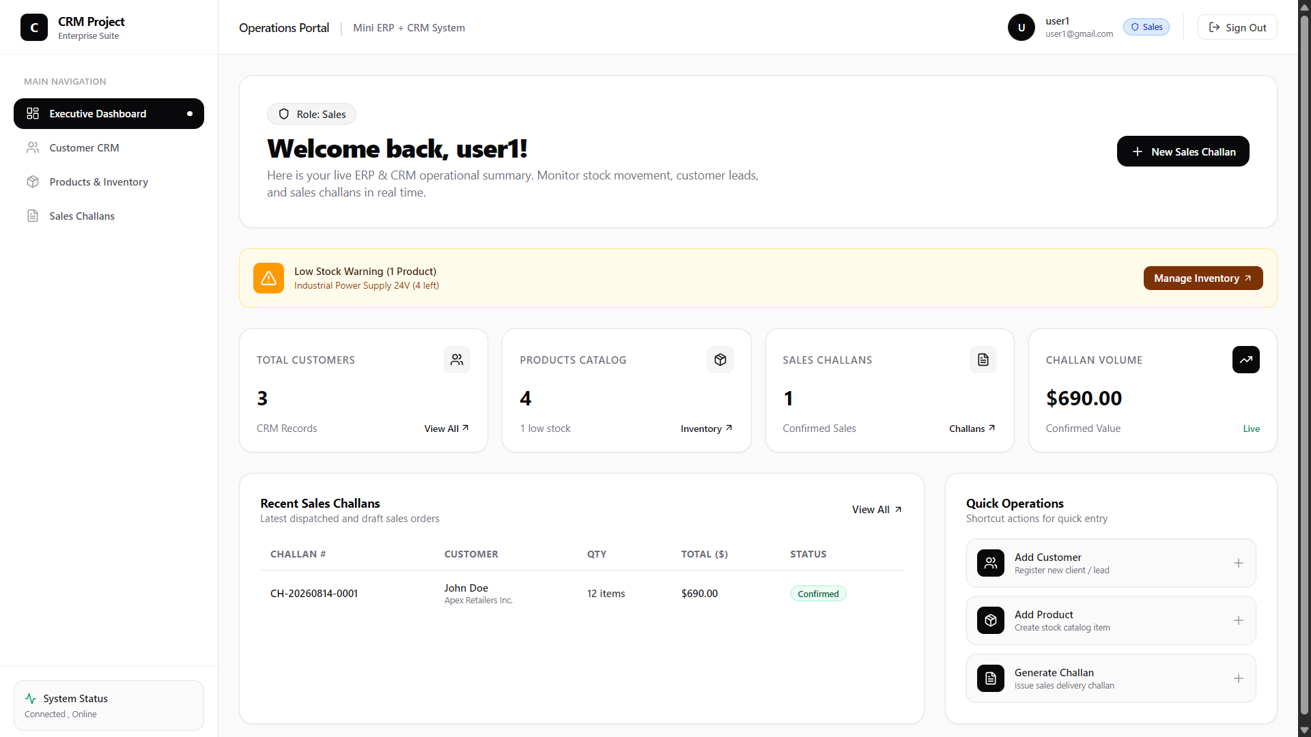Click the Apex Retailers Inc. company text
Viewport: 1311px width, 737px height.
point(479,601)
